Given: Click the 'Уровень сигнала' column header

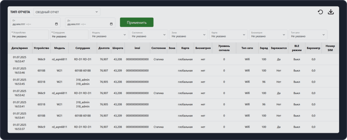Looking at the screenshot, I should pos(224,48).
